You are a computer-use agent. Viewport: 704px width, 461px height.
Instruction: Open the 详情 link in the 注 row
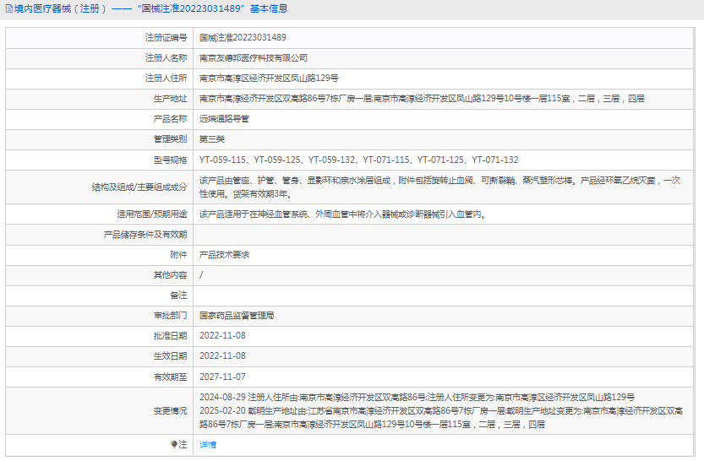pos(208,444)
